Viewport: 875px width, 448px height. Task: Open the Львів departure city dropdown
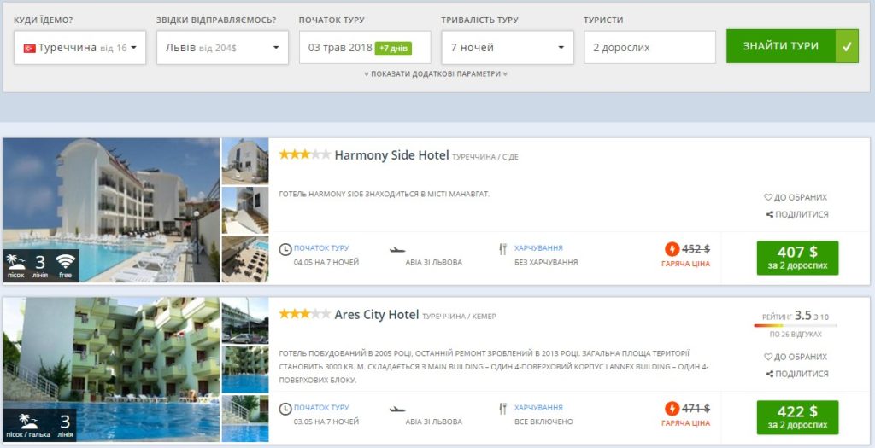222,48
